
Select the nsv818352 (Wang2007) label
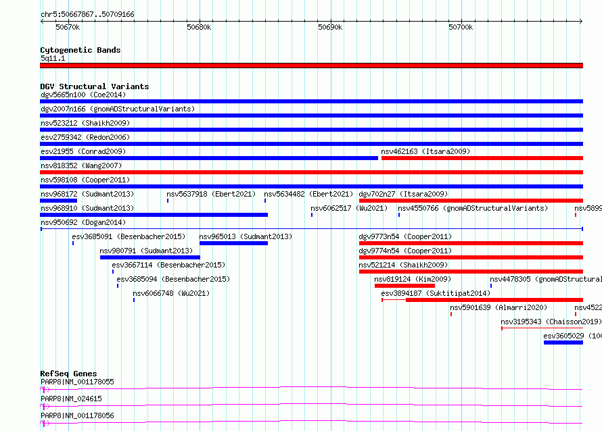(x=81, y=166)
